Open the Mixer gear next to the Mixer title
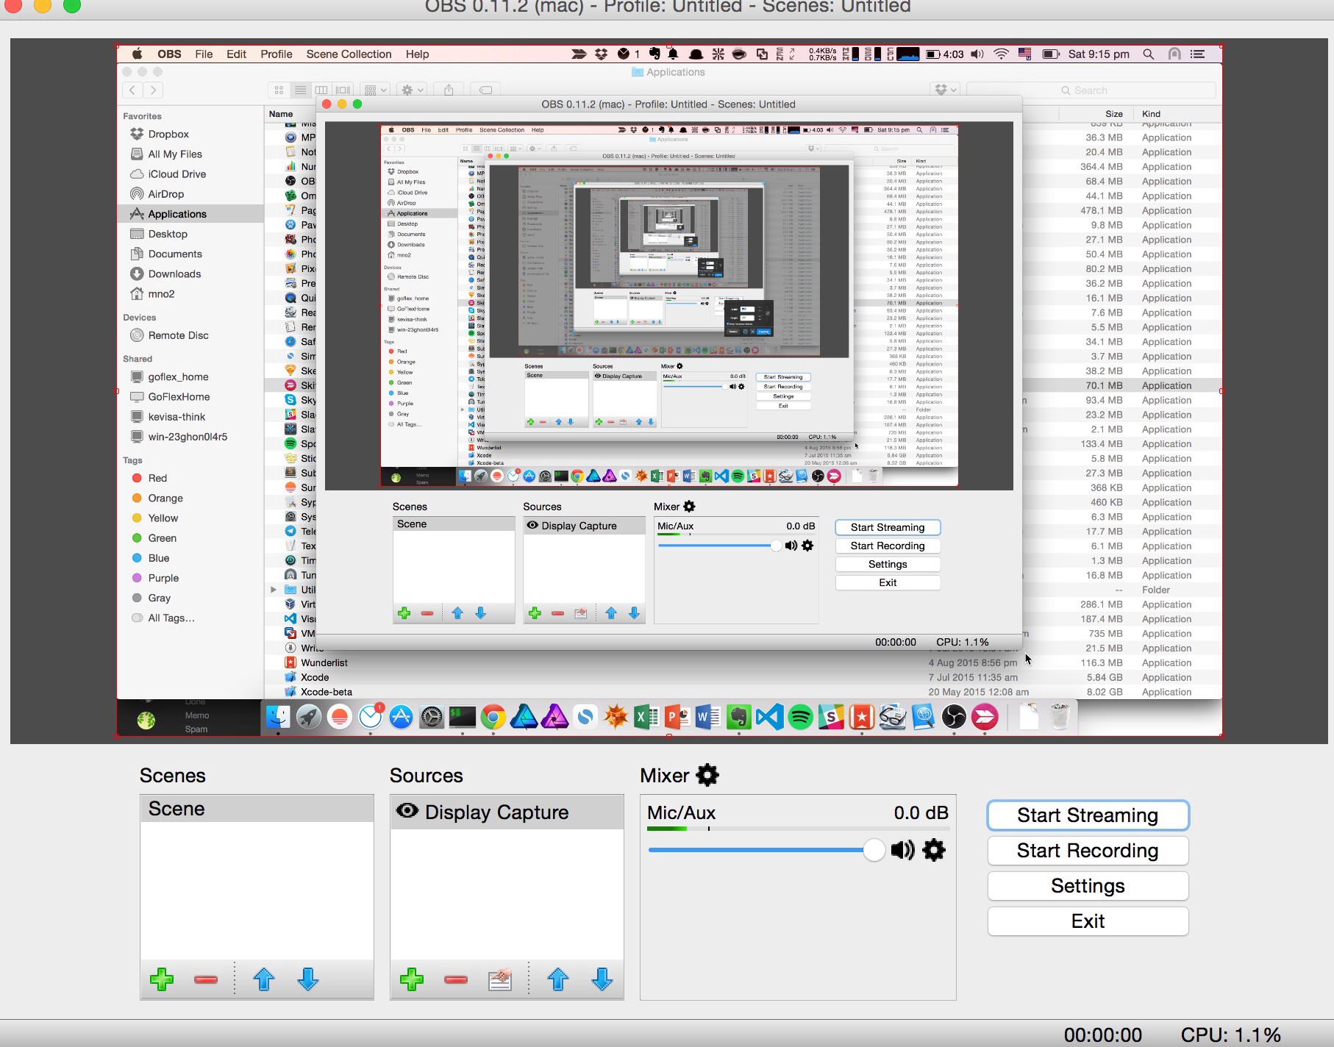This screenshot has width=1334, height=1047. pyautogui.click(x=707, y=775)
